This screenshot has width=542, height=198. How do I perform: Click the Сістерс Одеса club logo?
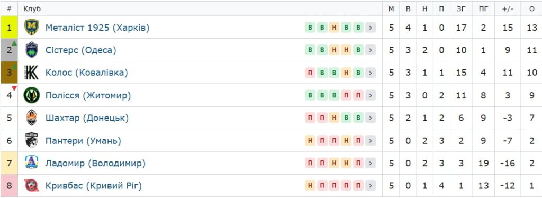tap(31, 50)
